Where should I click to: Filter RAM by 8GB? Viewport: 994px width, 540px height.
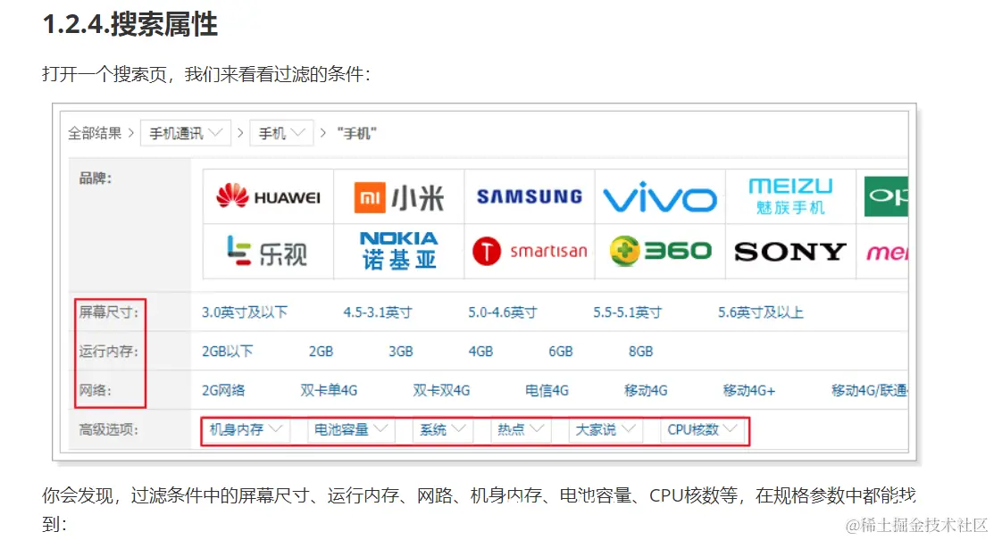[x=640, y=351]
